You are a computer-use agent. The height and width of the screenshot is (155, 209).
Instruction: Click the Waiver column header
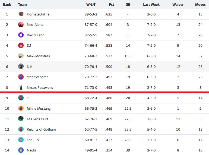[178, 5]
